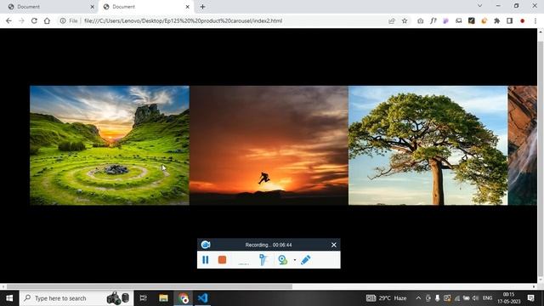Click the camera screenshot extension icon
This screenshot has height=306, width=544.
click(x=420, y=20)
